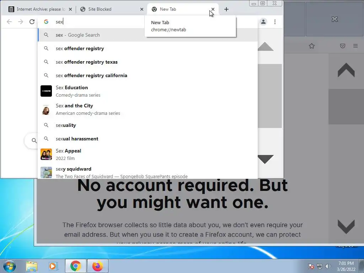Choose 'sexual harassment' suggestion
Screen dimensions: 364x273
(148, 139)
